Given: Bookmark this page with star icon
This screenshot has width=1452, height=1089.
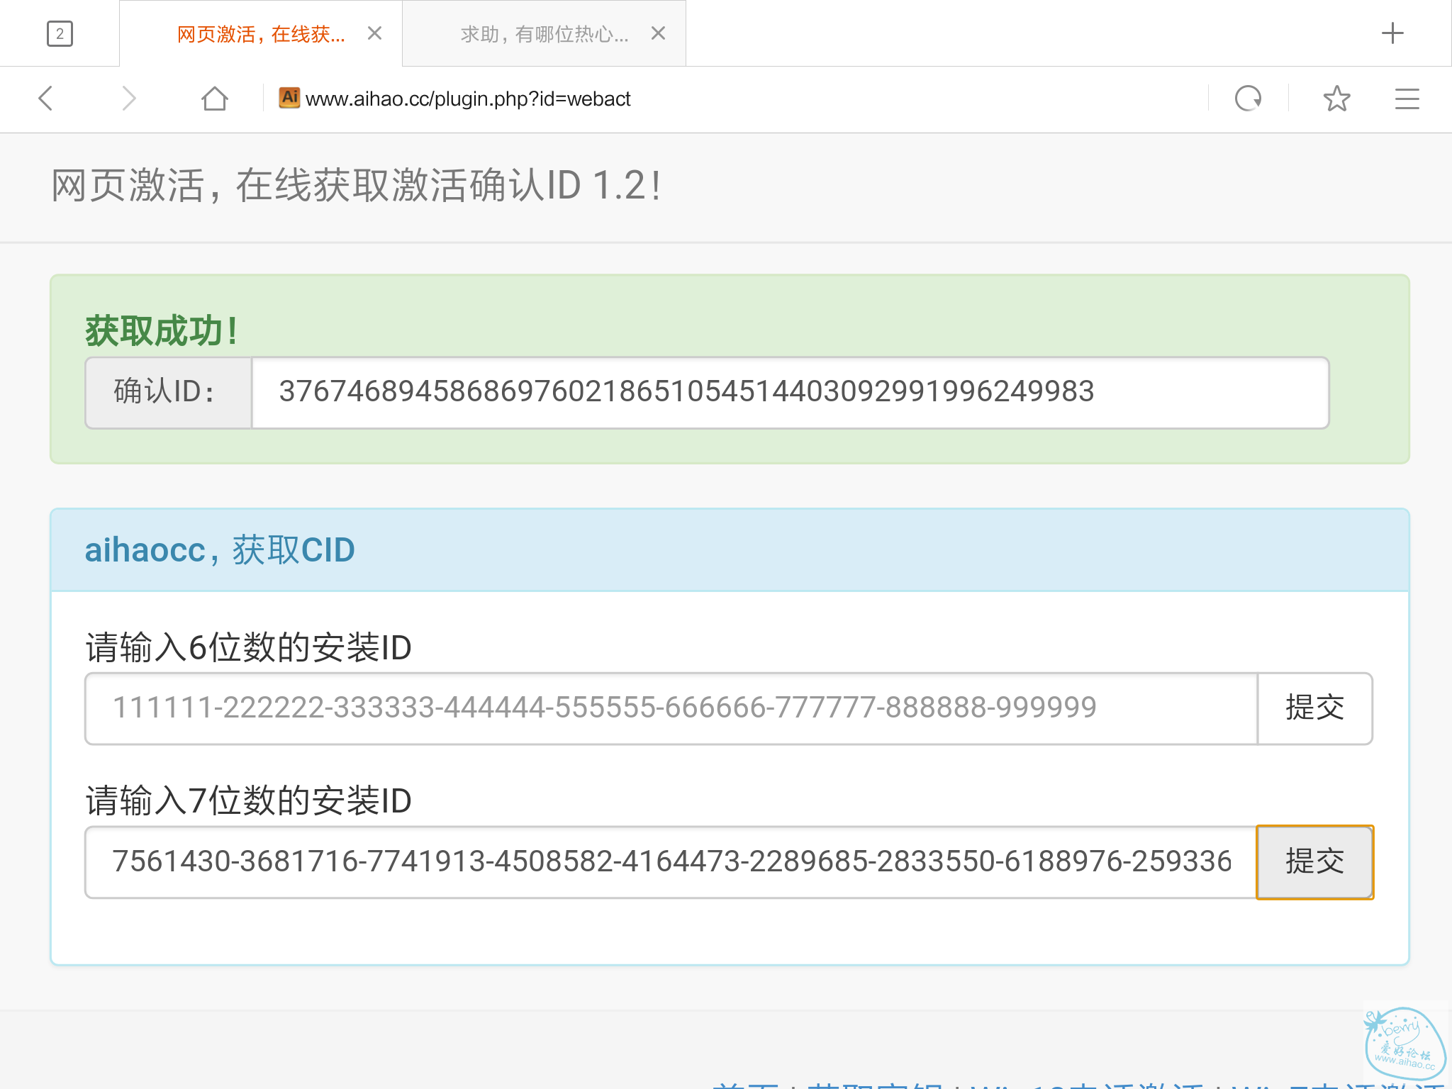Looking at the screenshot, I should point(1336,99).
